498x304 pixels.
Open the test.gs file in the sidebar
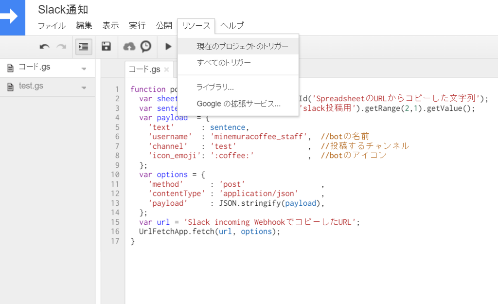coord(31,86)
